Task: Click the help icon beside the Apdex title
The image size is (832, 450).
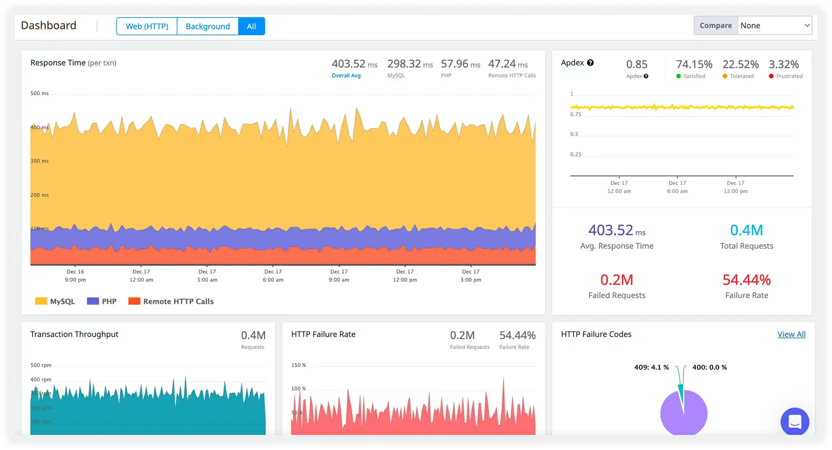Action: (x=590, y=63)
